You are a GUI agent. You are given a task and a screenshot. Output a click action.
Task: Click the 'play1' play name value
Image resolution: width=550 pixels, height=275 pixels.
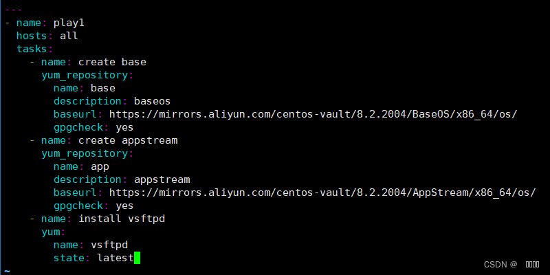(69, 23)
